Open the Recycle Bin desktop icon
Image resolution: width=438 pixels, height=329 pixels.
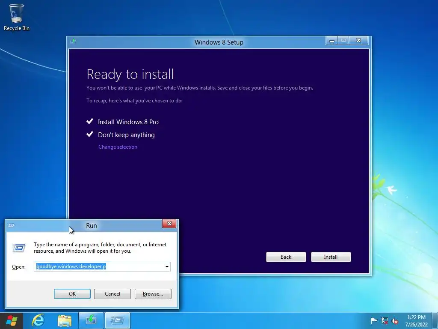point(17,17)
